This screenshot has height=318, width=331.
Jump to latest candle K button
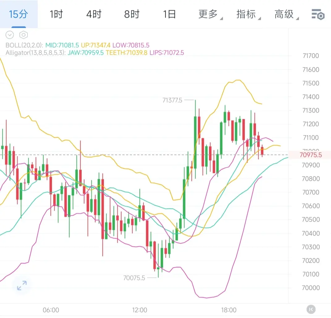[x=311, y=310]
